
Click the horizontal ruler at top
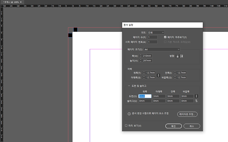116,6
